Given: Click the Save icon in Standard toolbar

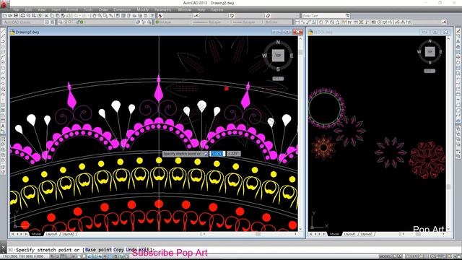Looking at the screenshot, I should pyautogui.click(x=16, y=16).
